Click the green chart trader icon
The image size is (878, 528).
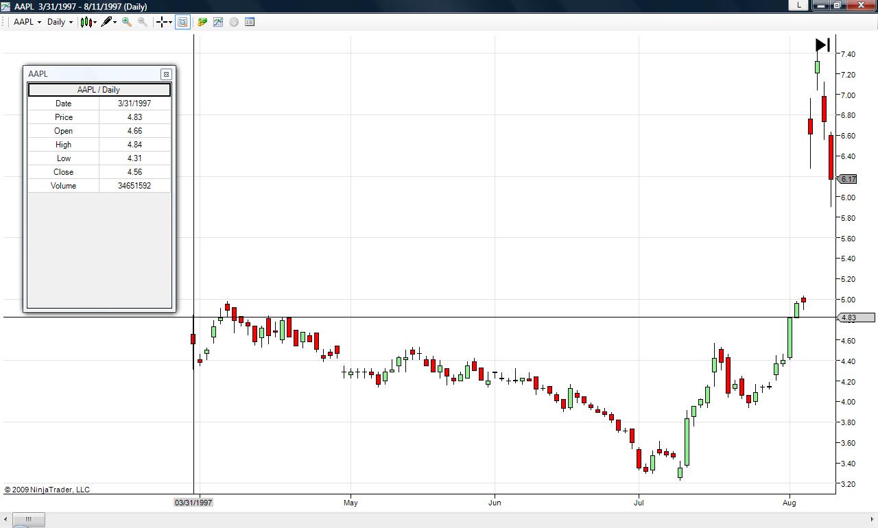pos(202,22)
